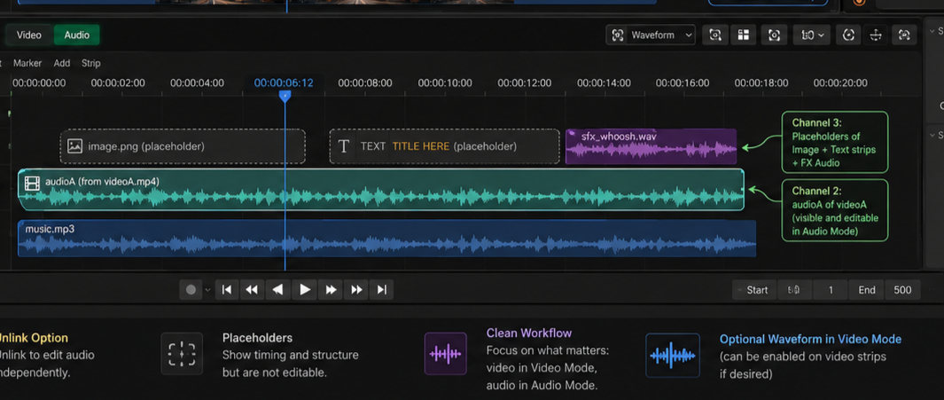Click 00:00:00:00 on the time ruler
The height and width of the screenshot is (400, 944).
39,83
